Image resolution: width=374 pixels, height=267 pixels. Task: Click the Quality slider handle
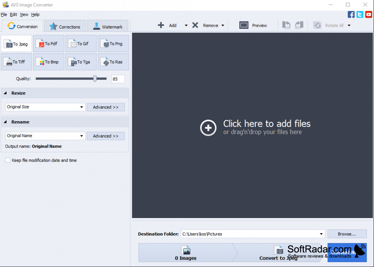click(x=95, y=78)
